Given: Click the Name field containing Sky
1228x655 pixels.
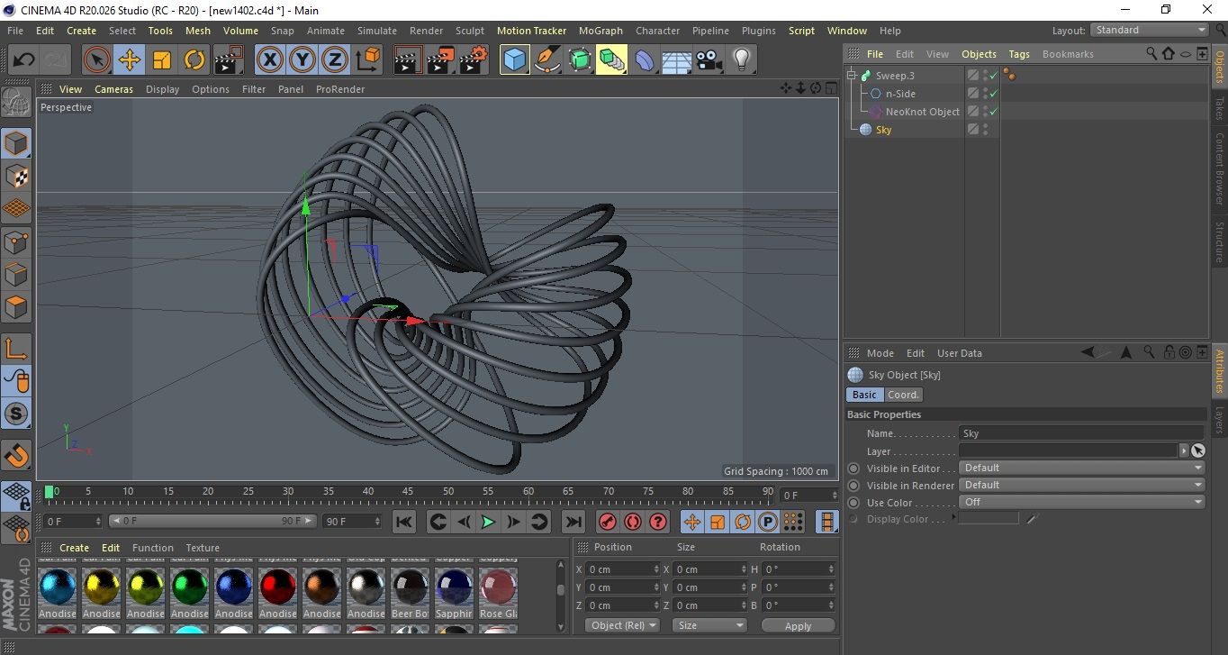Looking at the screenshot, I should tap(1081, 433).
